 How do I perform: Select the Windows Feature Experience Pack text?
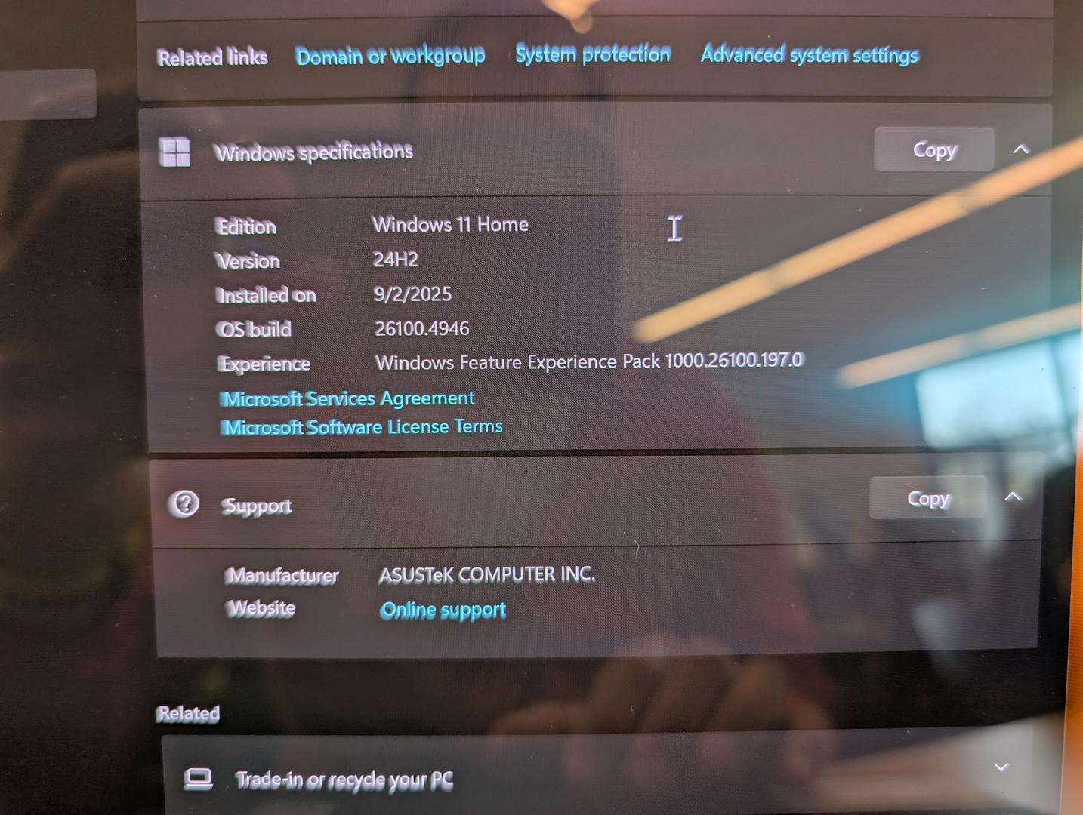590,361
